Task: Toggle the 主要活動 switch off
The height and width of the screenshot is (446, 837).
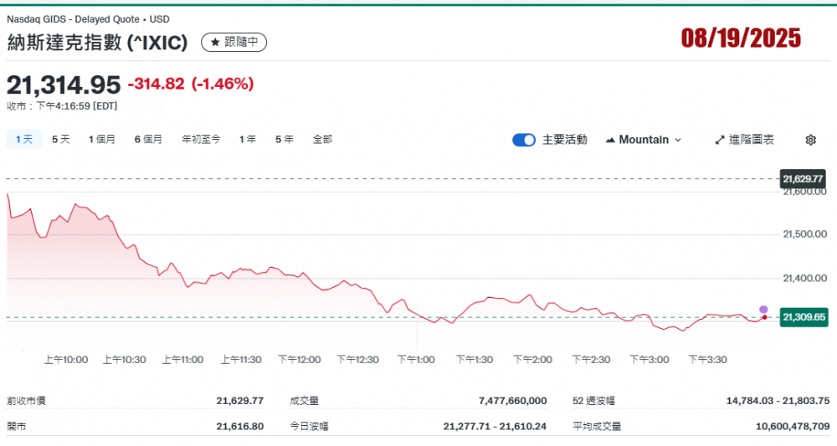Action: coord(524,140)
